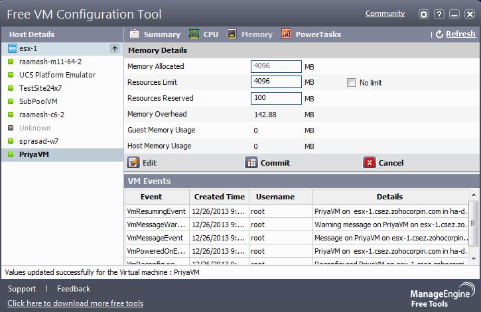Click the Resources Limit input field
This screenshot has width=481, height=312.
click(276, 81)
